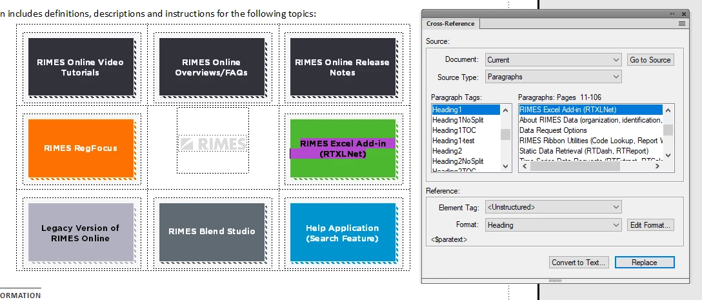Open the Document dropdown showing Current
Screen dimensions: 702x300
click(554, 59)
